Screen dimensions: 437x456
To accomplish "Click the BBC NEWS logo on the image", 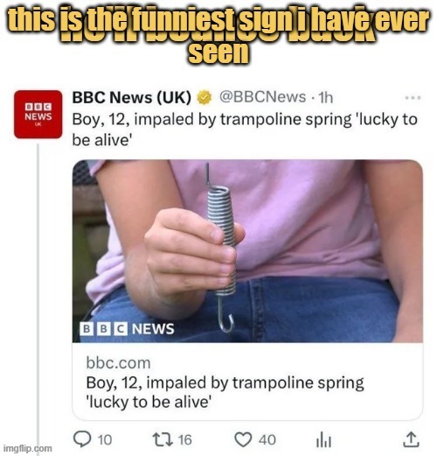I will point(127,329).
